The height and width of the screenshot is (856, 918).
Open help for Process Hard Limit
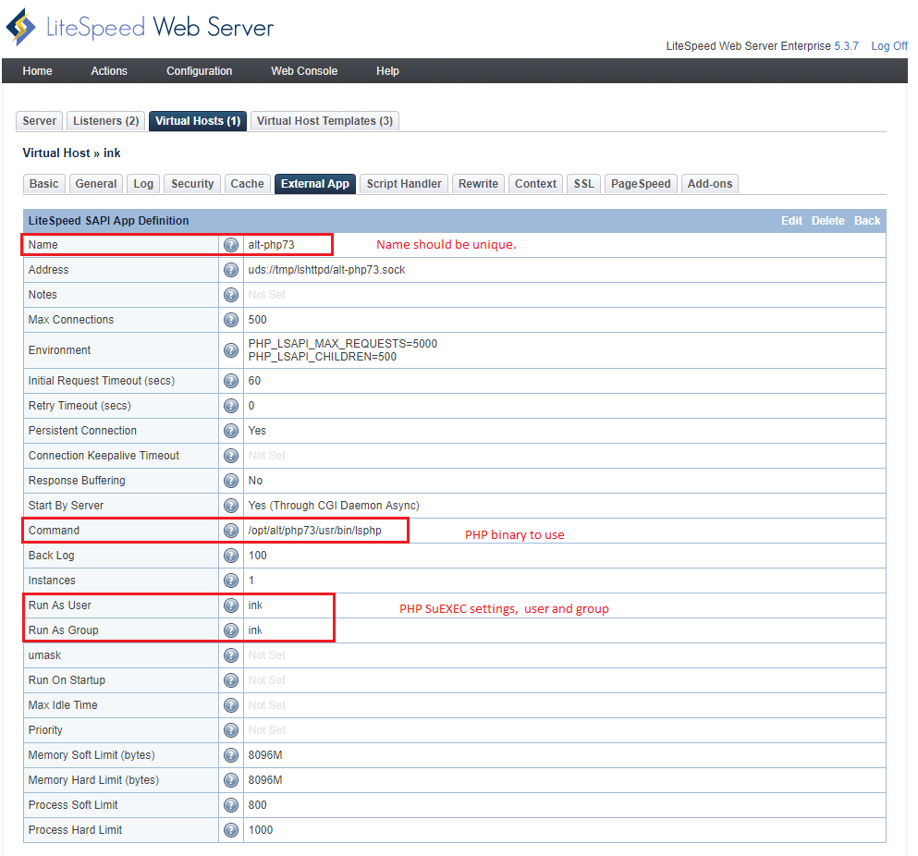pyautogui.click(x=231, y=830)
